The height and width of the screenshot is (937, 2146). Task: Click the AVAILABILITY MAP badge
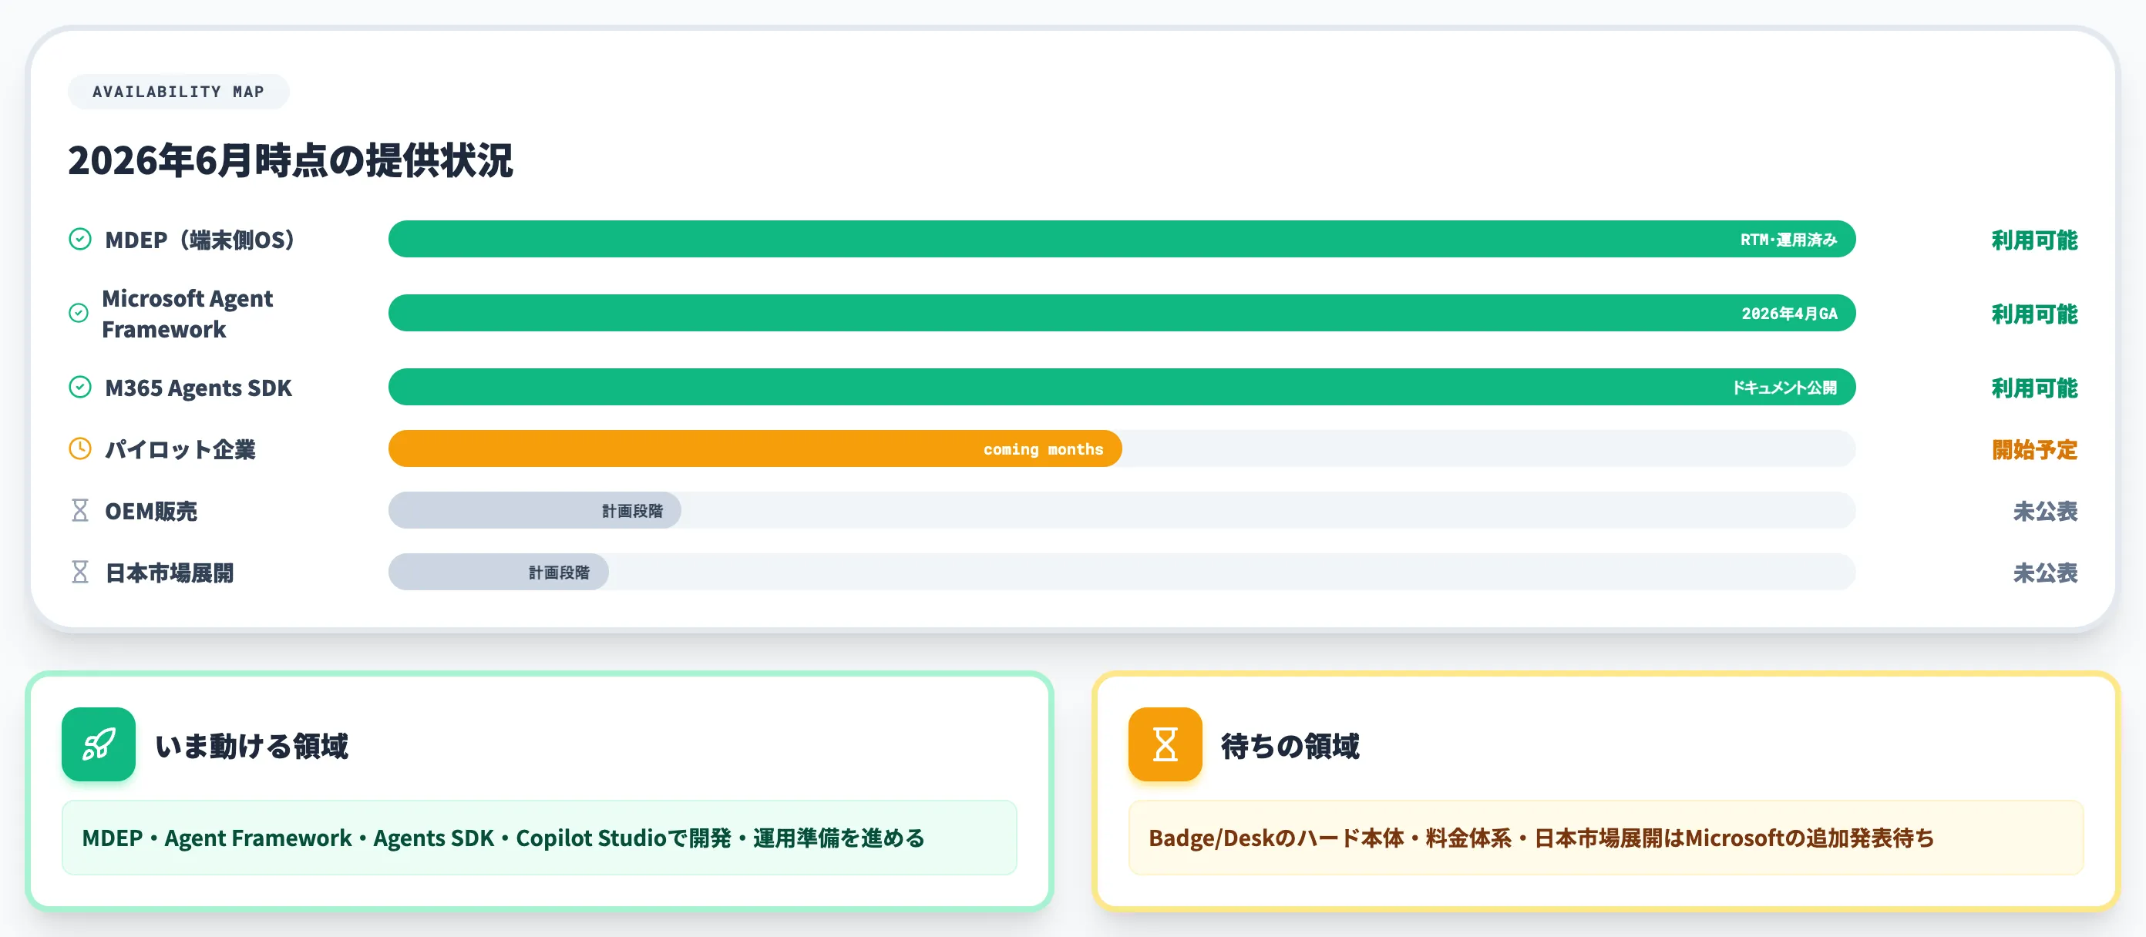click(x=178, y=92)
